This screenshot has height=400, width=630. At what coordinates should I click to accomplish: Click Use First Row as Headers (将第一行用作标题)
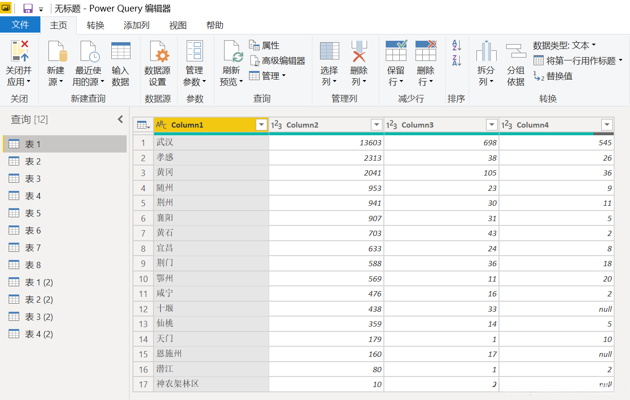point(578,61)
